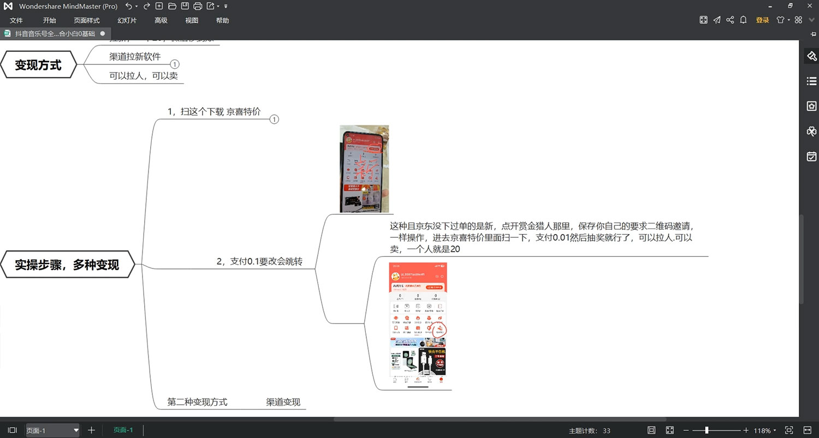Switch to the 幻灯片 ribbon tab
Image resolution: width=819 pixels, height=438 pixels.
[x=127, y=20]
